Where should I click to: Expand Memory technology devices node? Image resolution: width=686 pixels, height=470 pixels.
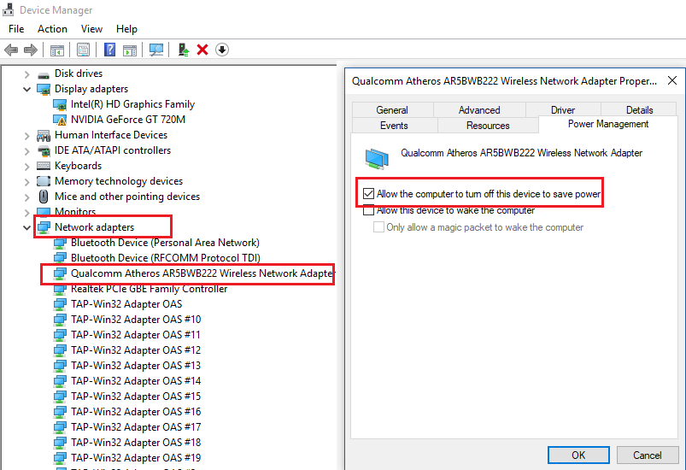26,182
